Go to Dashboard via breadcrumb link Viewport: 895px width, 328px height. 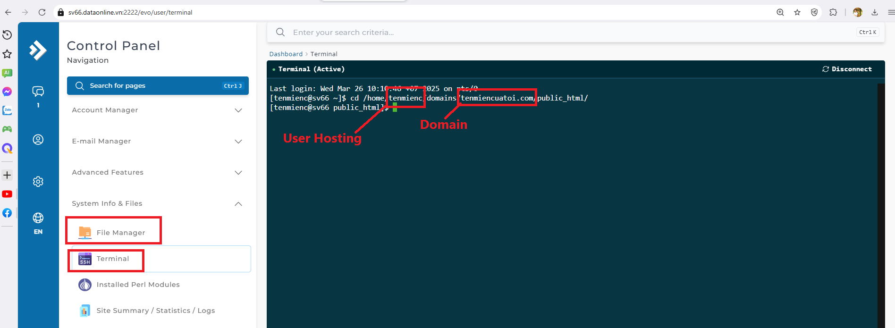click(286, 54)
